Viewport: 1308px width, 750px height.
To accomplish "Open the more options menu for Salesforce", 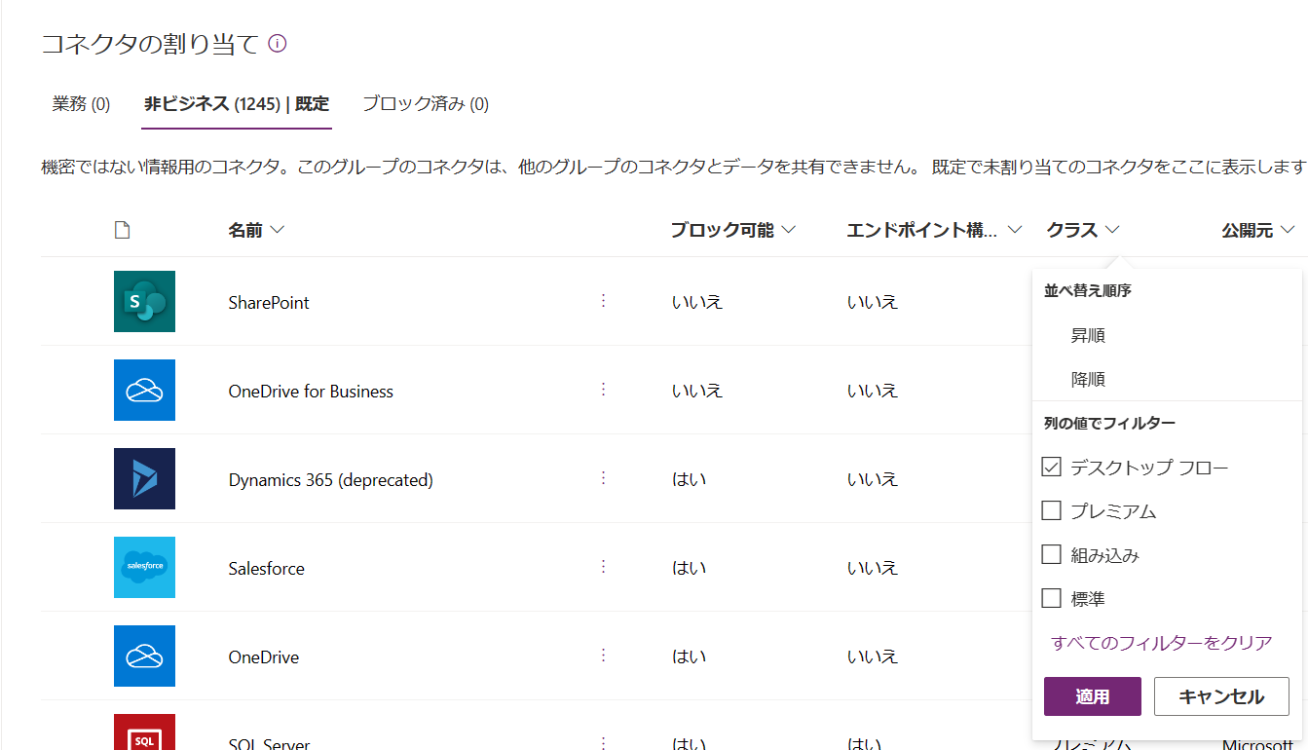I will (603, 567).
